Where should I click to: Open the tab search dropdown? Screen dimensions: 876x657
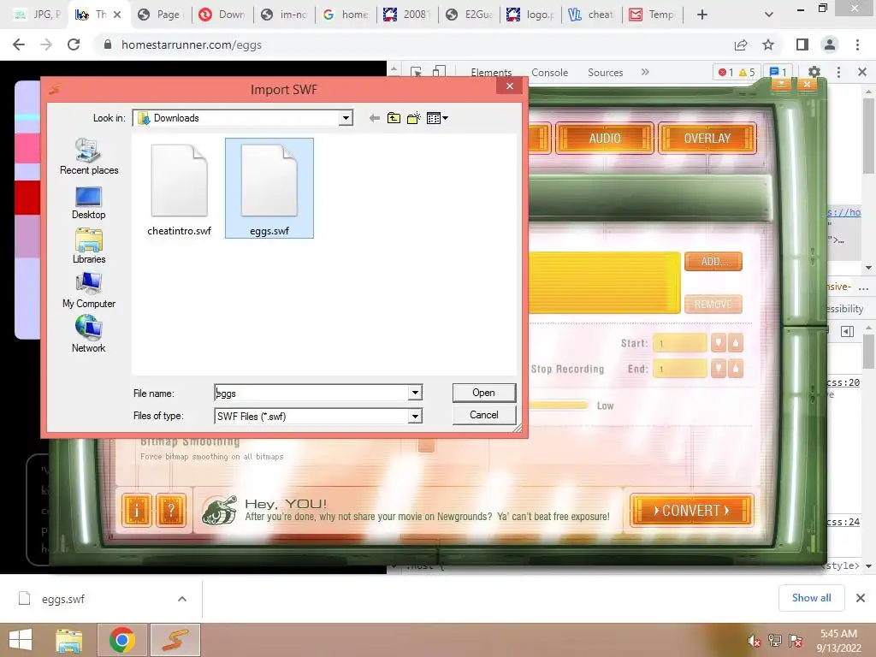(769, 15)
